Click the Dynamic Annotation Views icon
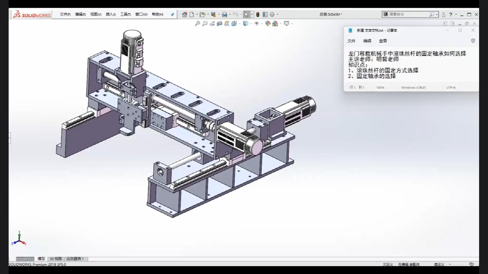This screenshot has height=274, width=488. click(x=227, y=24)
